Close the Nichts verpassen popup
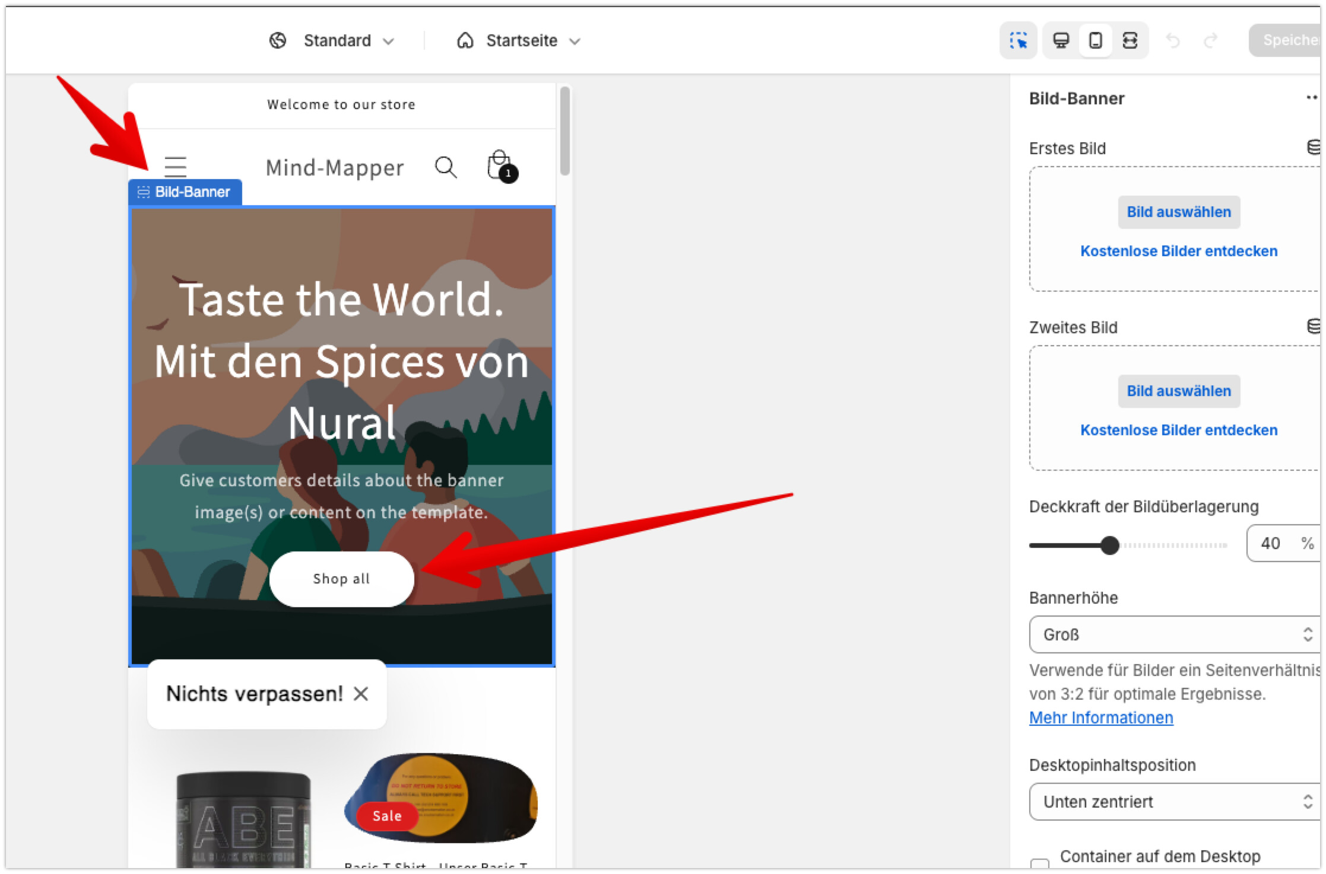 pos(361,693)
